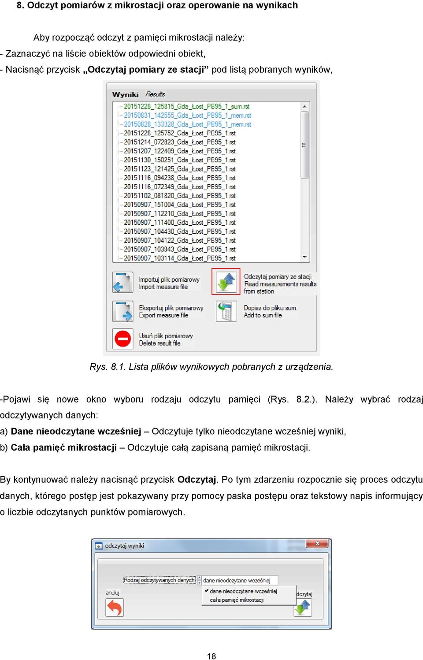This screenshot has height=660, width=423.
Task: Select 20151130_150251_Gda_Łost_PB95_1.rst
Action: pyautogui.click(x=180, y=160)
